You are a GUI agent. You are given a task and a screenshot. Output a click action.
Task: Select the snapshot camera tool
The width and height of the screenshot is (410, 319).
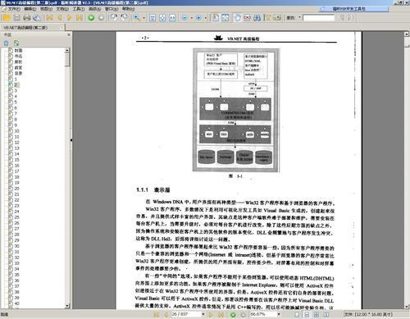(x=277, y=18)
